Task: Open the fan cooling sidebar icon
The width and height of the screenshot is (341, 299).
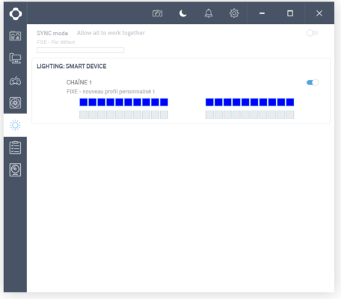Action: [x=15, y=102]
